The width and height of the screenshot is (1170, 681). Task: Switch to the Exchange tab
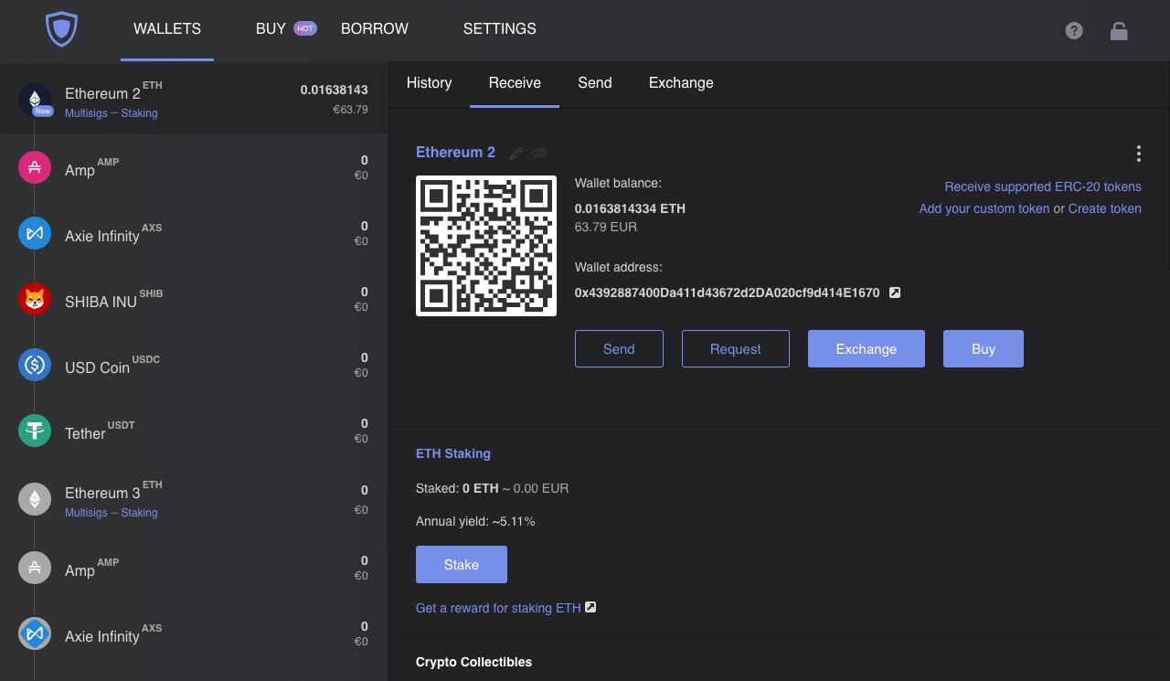[681, 83]
